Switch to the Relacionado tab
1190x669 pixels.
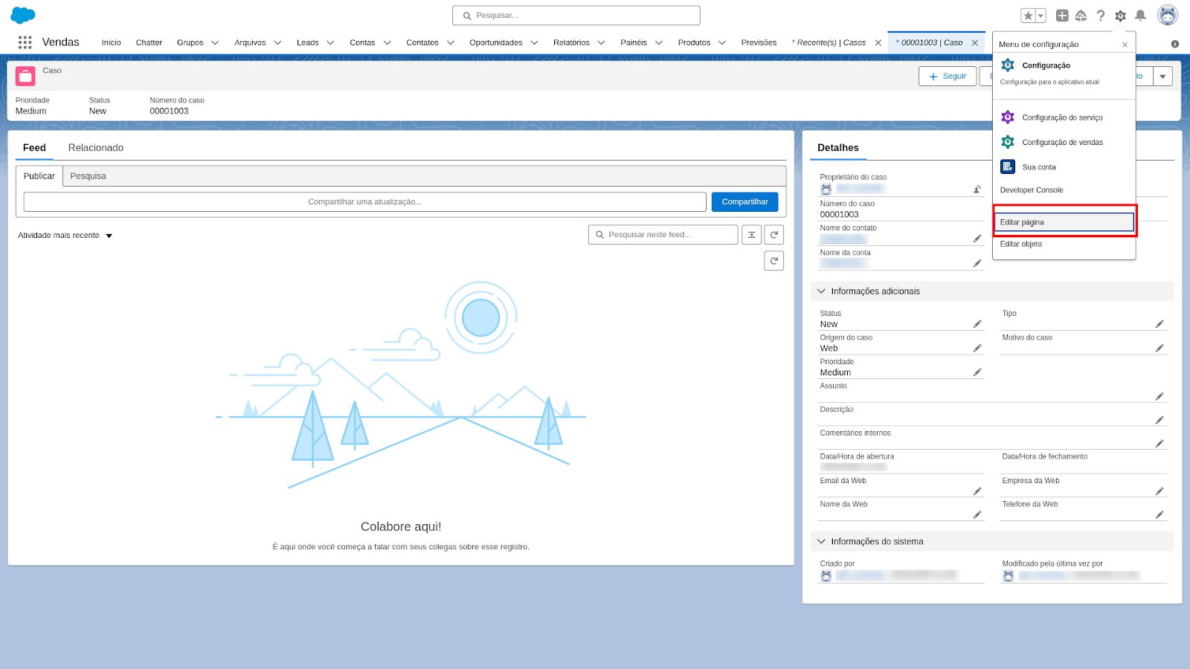point(96,148)
